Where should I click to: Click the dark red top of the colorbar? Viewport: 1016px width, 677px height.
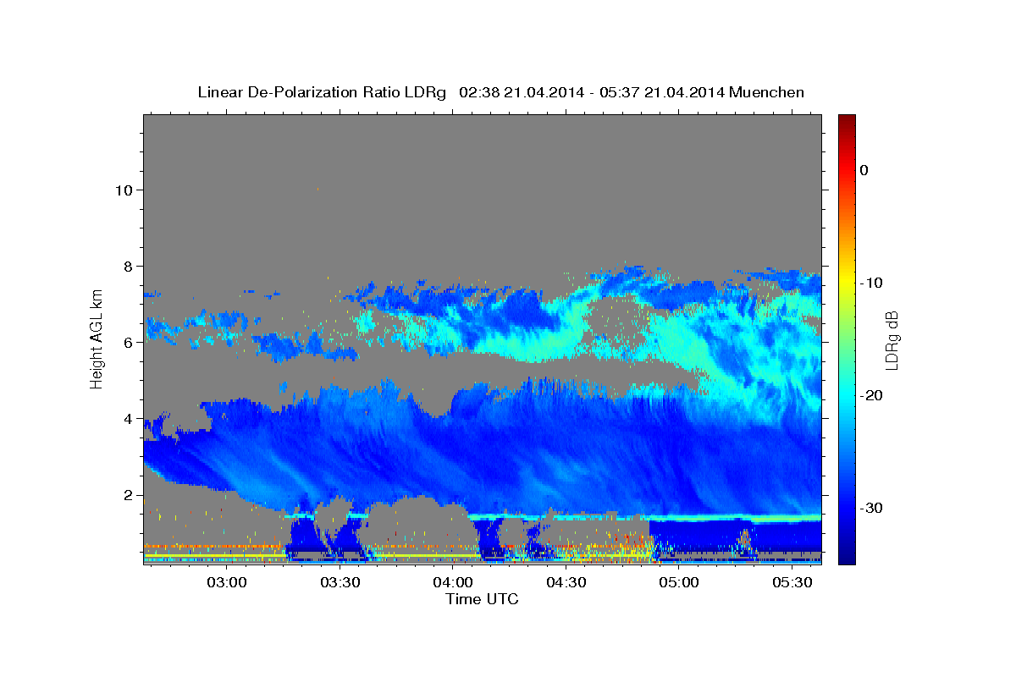pyautogui.click(x=847, y=120)
